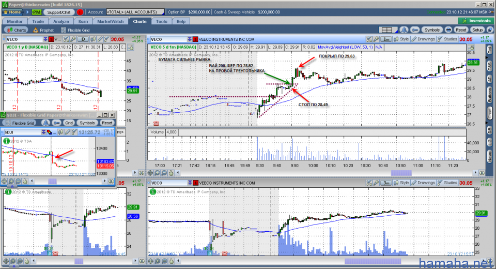Click the Symbols button in $DJI window
Image resolution: width=496 pixels, height=269 pixels.
(87, 123)
